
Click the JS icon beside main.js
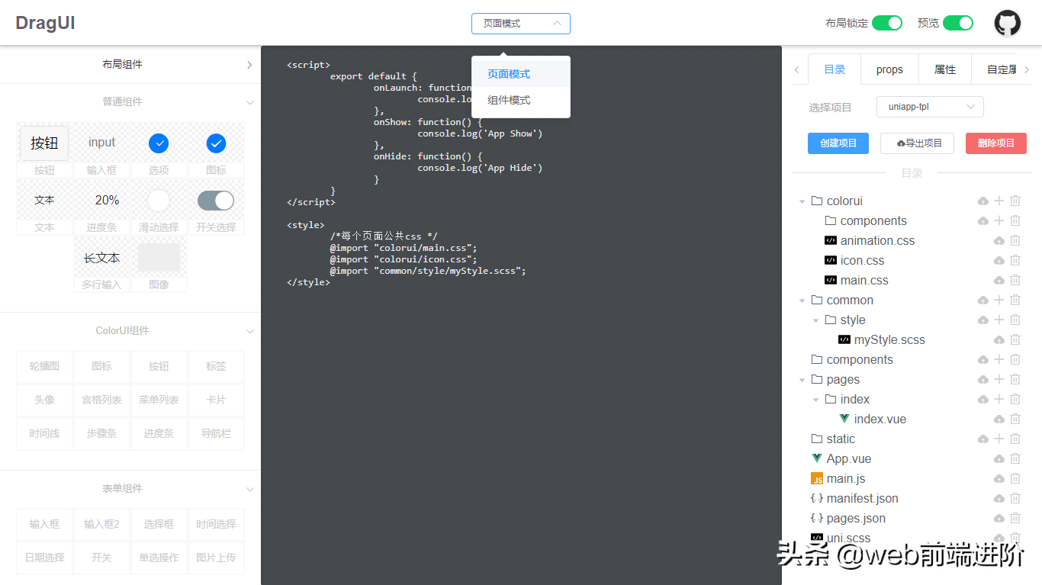pos(817,478)
